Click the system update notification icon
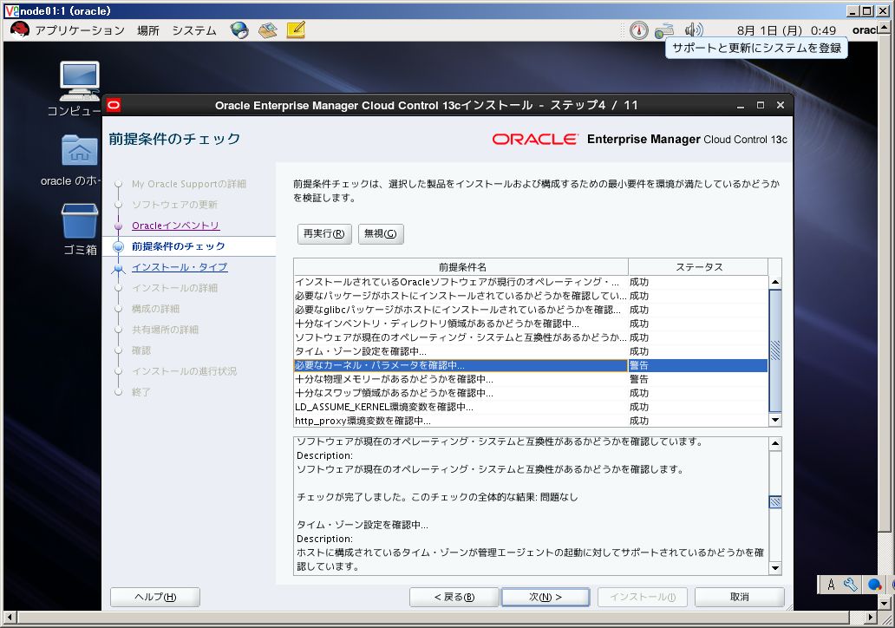895x628 pixels. pos(638,30)
